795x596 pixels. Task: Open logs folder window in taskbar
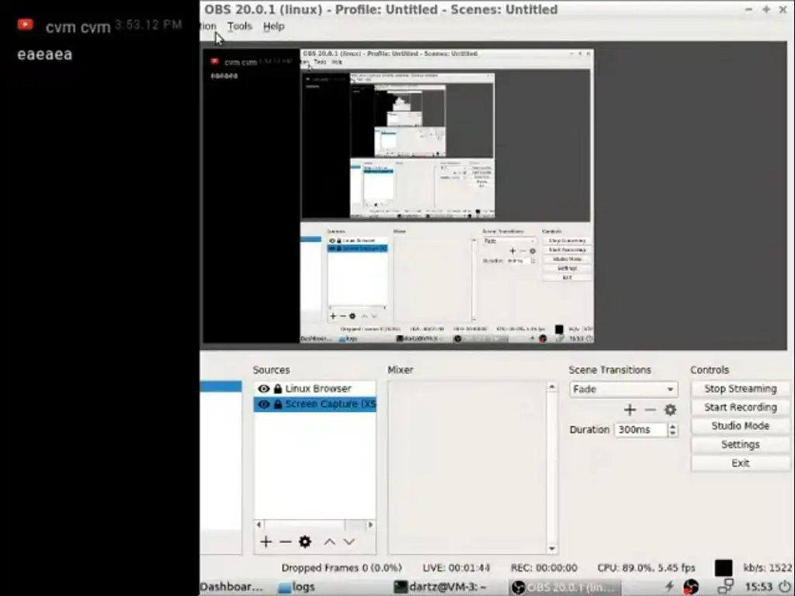297,587
